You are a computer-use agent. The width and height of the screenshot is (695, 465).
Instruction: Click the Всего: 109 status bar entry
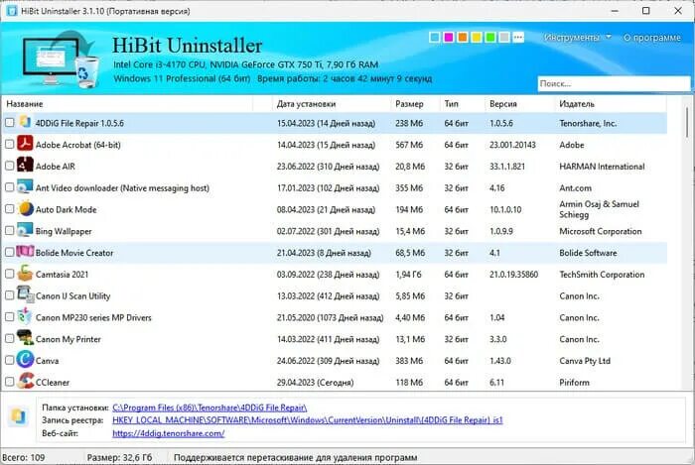pyautogui.click(x=24, y=457)
